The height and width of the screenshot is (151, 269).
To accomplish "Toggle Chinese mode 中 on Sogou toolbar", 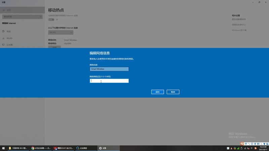I will [x=246, y=144].
